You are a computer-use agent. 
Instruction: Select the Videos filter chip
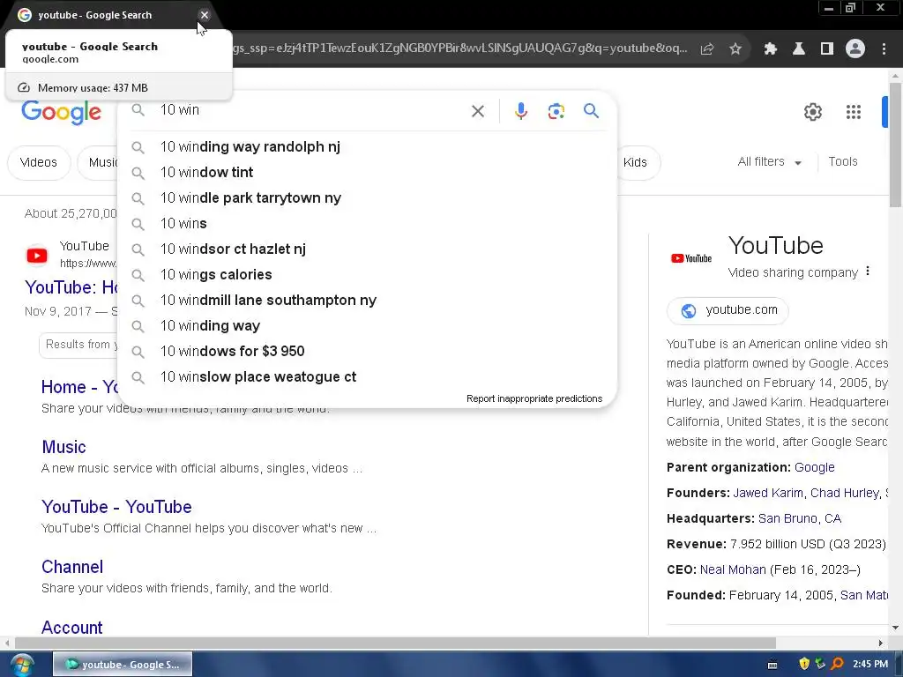coord(39,162)
